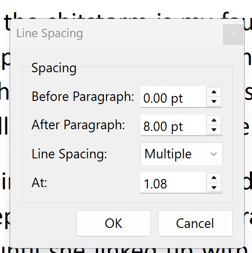Screen dimensions: 252x253
Task: Increase the Before Paragraph spacing value
Action: pos(214,92)
